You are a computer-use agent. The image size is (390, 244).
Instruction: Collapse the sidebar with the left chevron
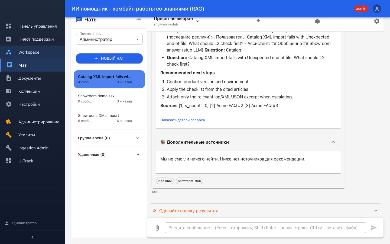click(32, 237)
